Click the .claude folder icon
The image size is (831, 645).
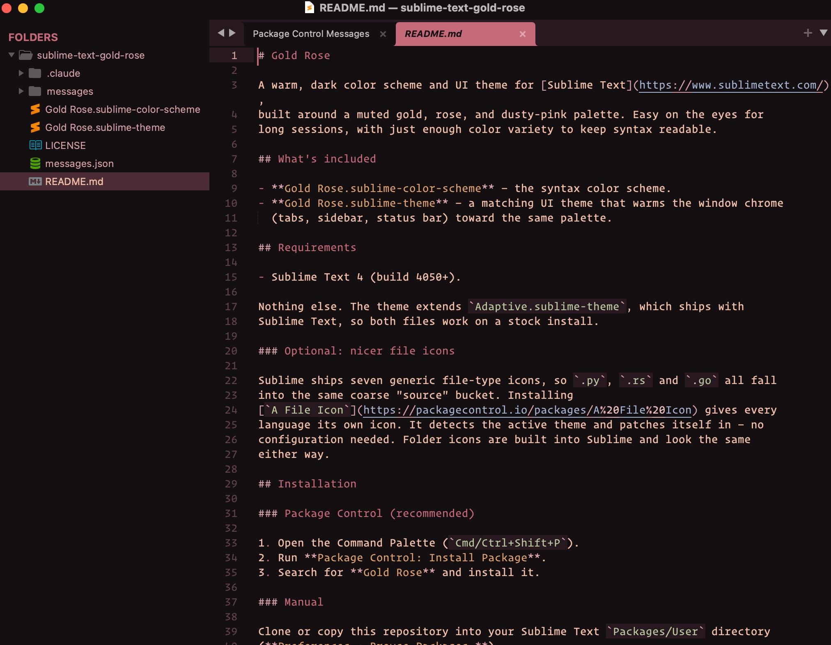(35, 73)
